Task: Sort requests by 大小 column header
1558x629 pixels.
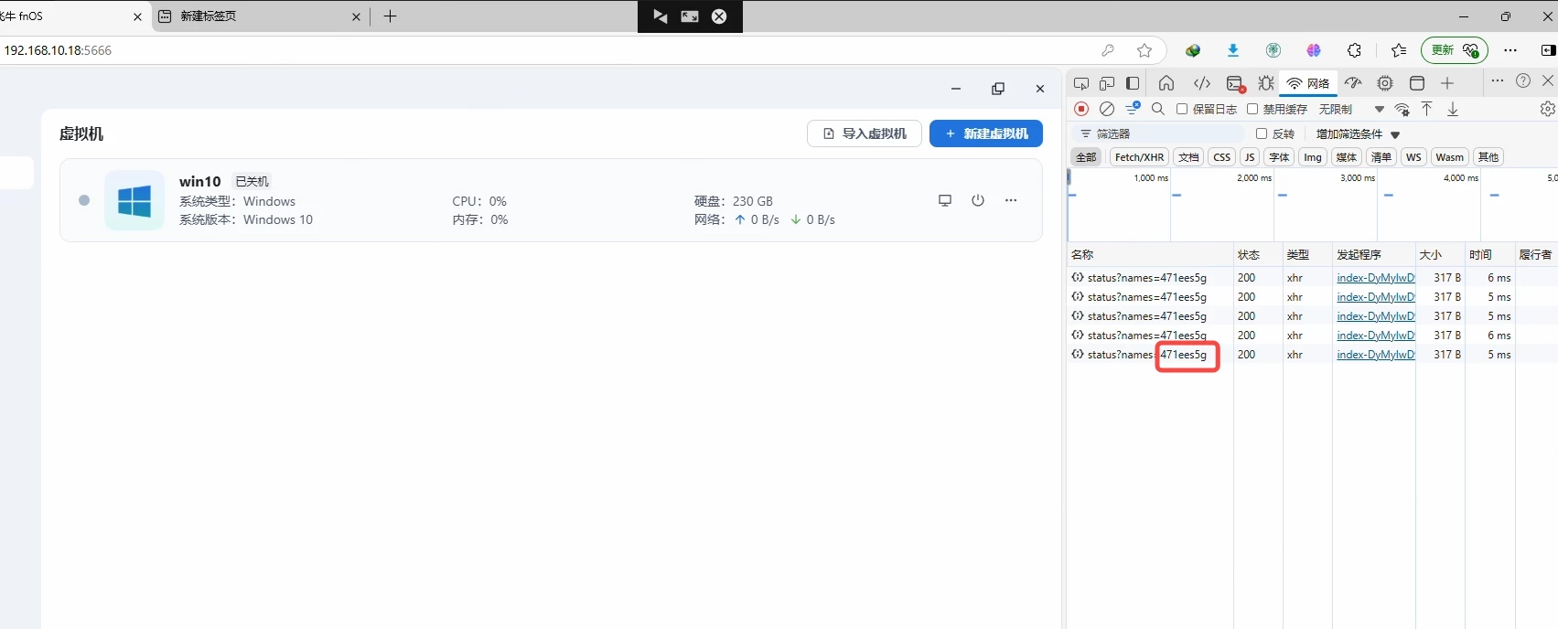Action: pos(1440,254)
